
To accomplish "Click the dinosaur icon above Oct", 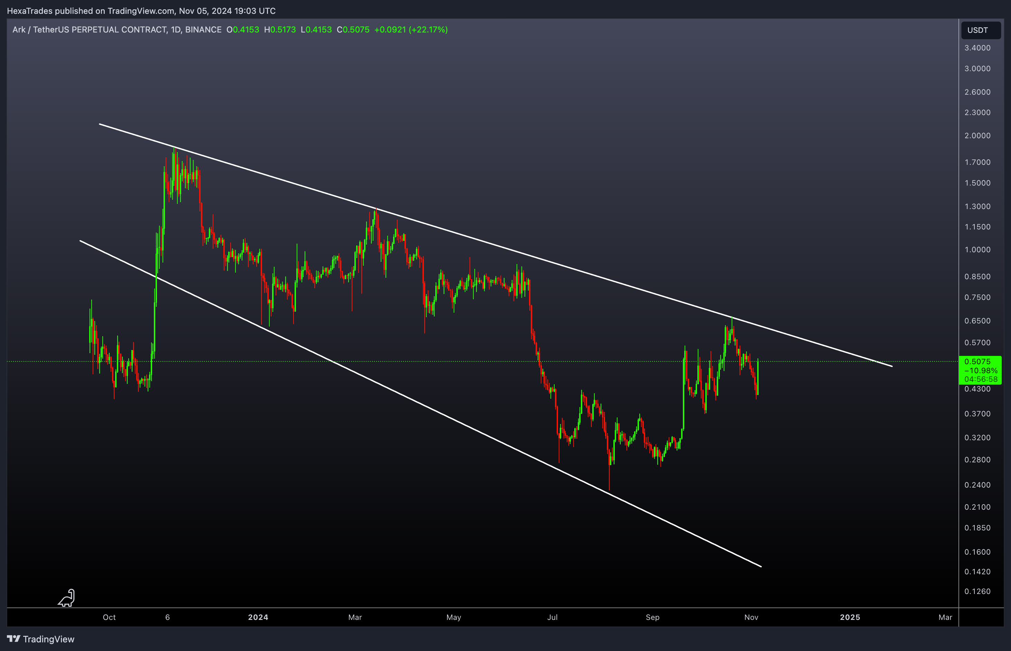I will click(x=66, y=598).
